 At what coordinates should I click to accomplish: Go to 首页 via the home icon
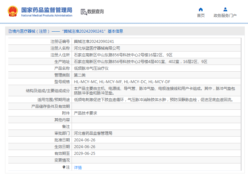tap(201, 10)
